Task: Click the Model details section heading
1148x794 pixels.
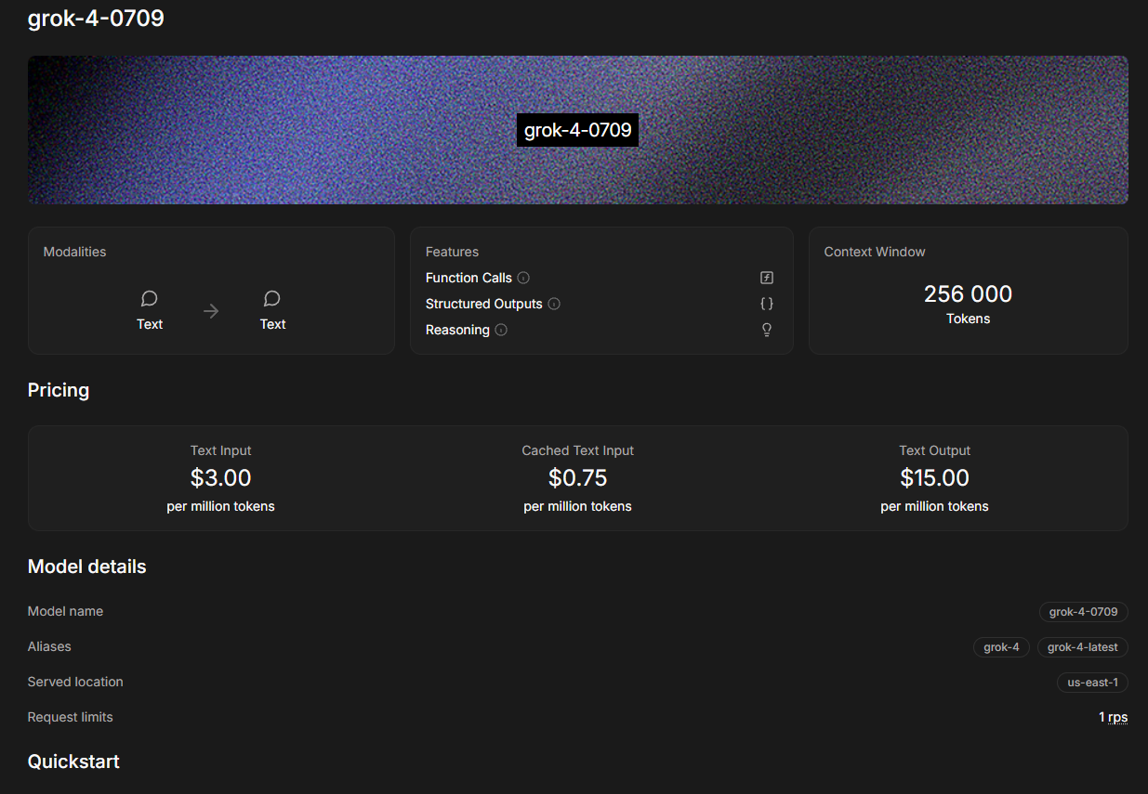Action: point(87,566)
